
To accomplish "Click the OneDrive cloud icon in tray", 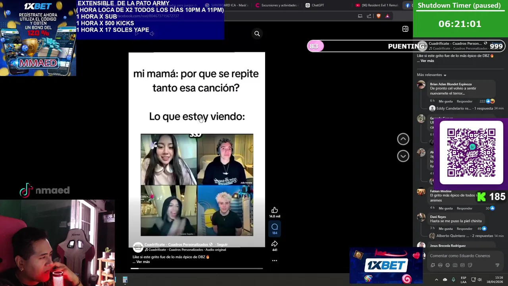I will [x=445, y=280].
